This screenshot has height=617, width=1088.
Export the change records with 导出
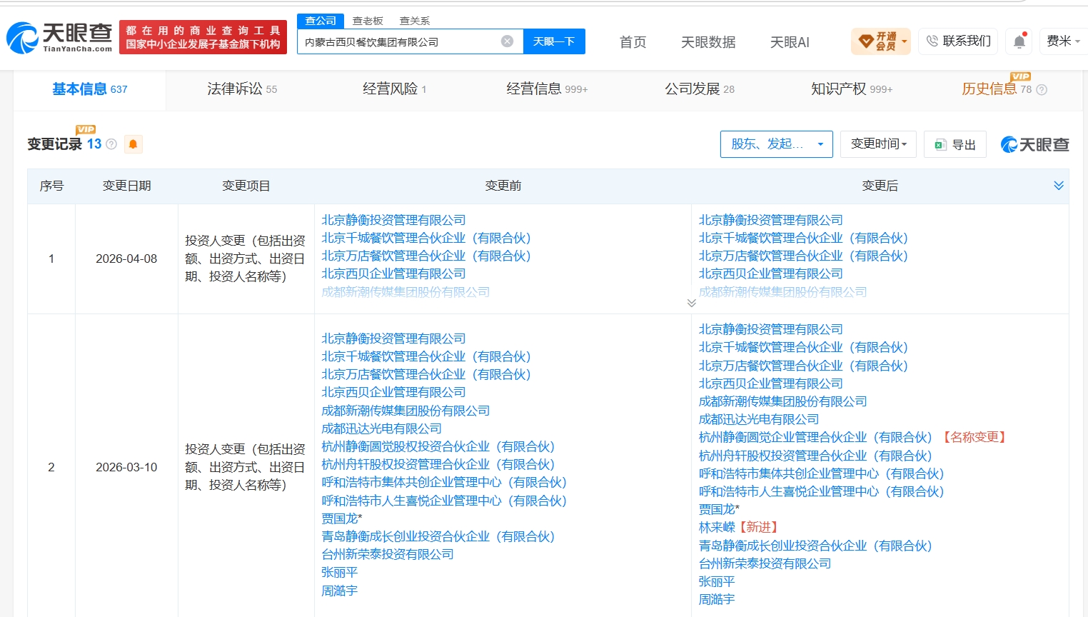coord(955,144)
